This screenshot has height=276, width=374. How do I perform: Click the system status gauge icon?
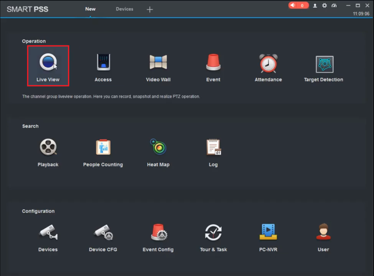pyautogui.click(x=334, y=5)
